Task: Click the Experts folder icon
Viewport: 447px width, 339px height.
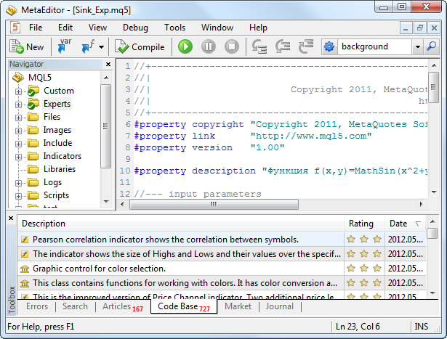Action: (x=33, y=104)
